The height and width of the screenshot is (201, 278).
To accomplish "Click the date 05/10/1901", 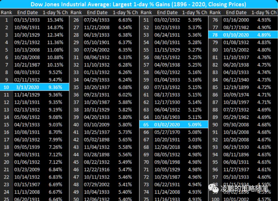I will click(x=97, y=42).
